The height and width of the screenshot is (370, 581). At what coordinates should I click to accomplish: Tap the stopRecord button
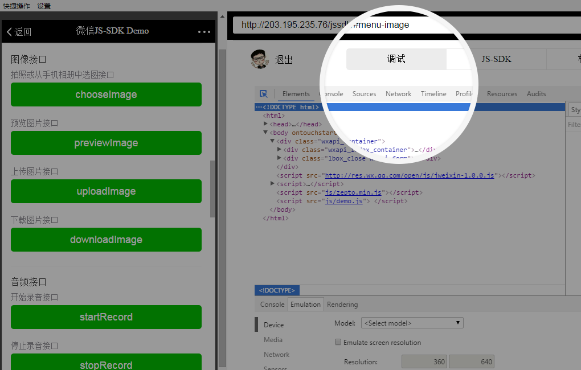[106, 362]
